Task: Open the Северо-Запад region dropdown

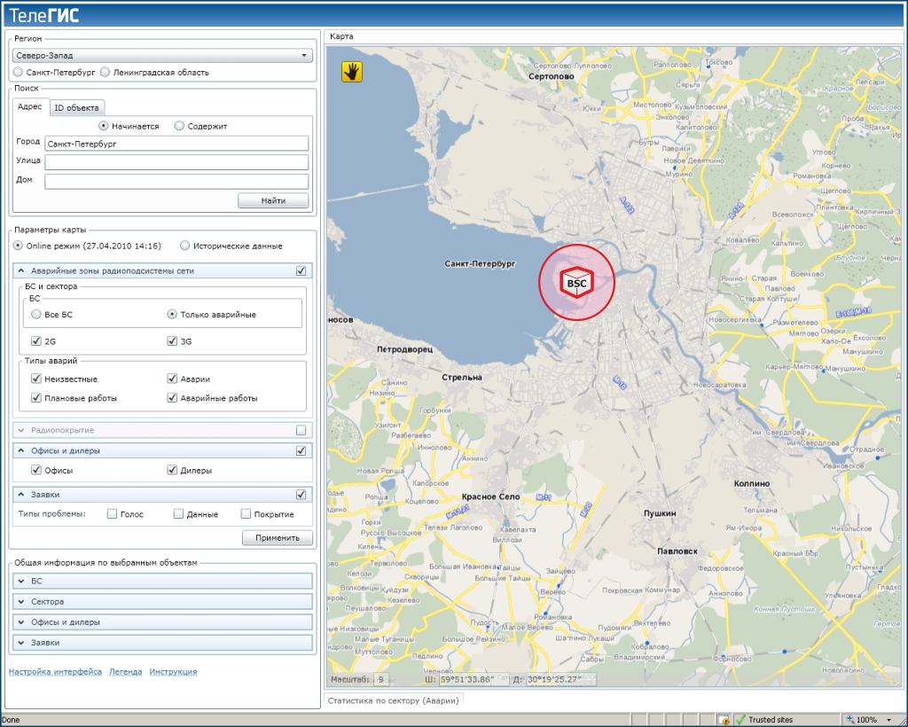Action: pyautogui.click(x=163, y=56)
